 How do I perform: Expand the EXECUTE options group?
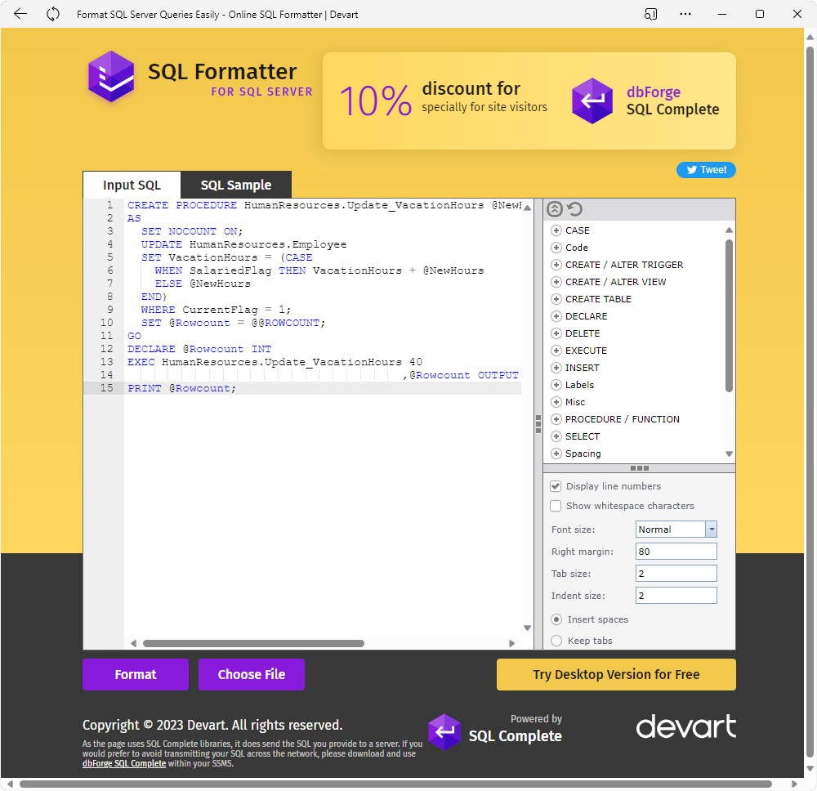point(556,351)
